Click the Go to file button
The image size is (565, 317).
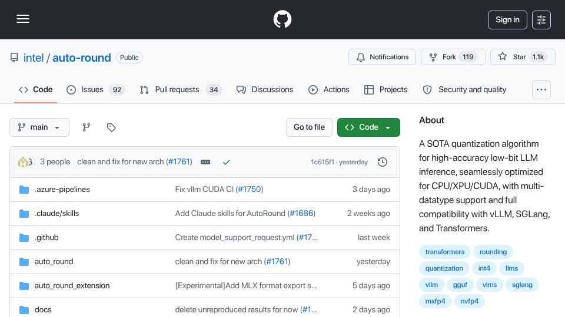point(309,127)
